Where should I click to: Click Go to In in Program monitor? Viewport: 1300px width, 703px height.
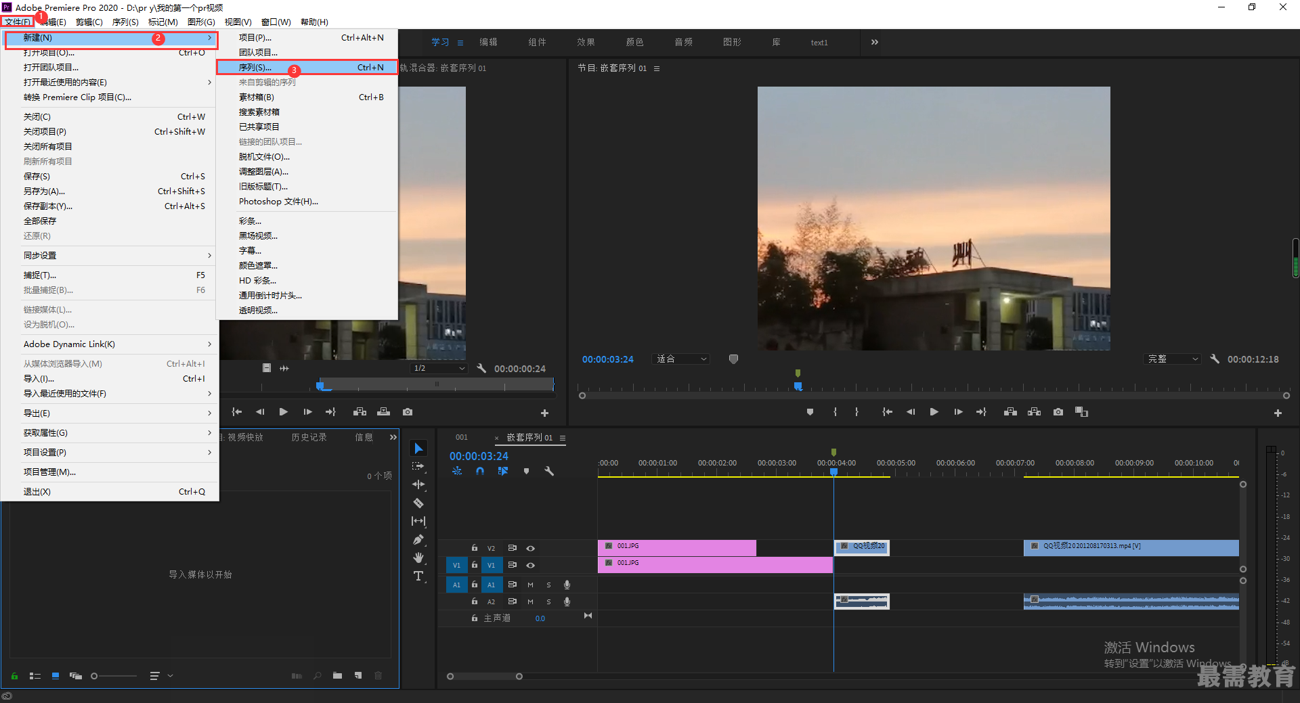click(887, 412)
